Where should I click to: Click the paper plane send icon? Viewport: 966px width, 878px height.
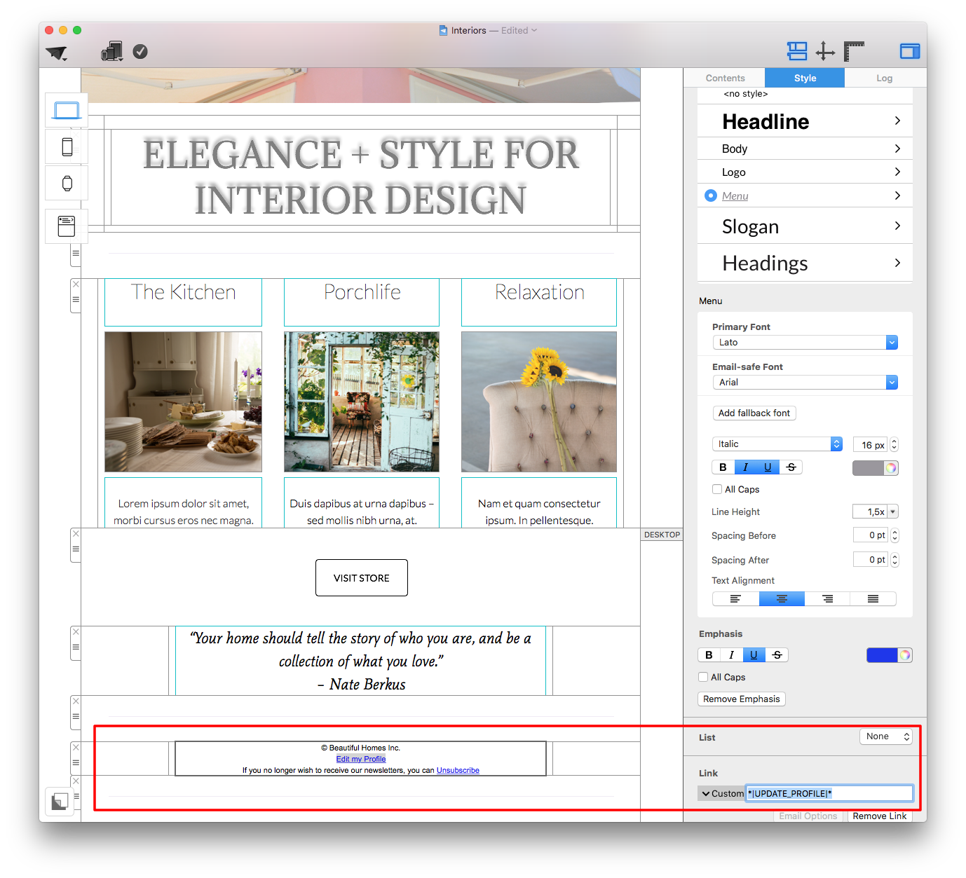coord(56,53)
